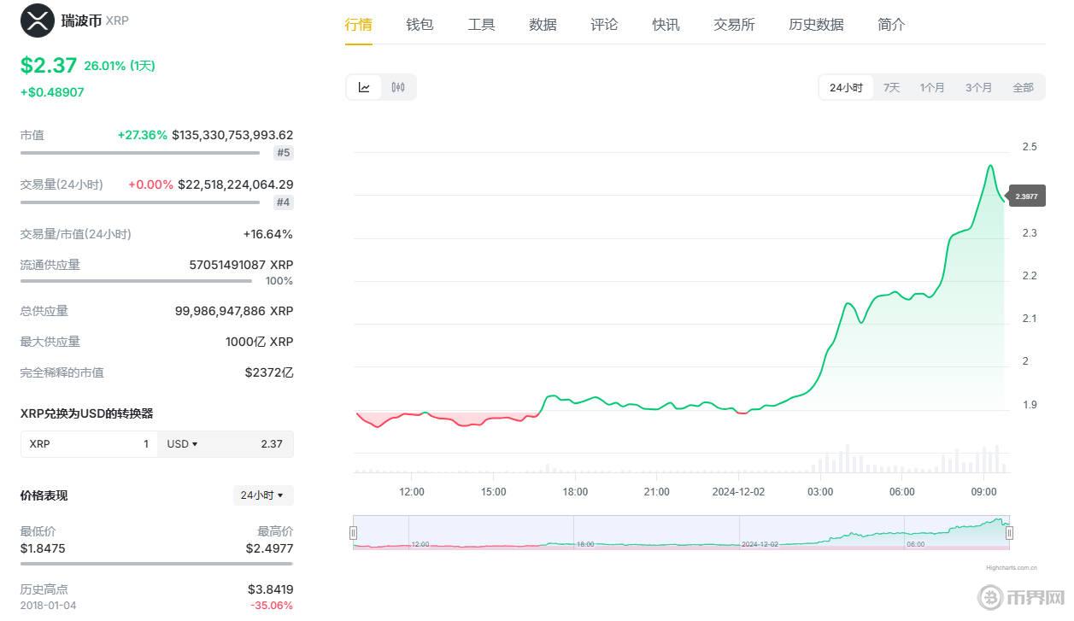Click the right handle of chart navigator
Screen dimensions: 1074x621
pos(1009,533)
